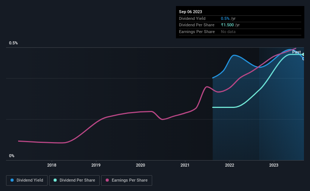Image resolution: width=310 pixels, height=191 pixels.
Task: Click the 2023 x-axis label
Action: [x=274, y=165]
